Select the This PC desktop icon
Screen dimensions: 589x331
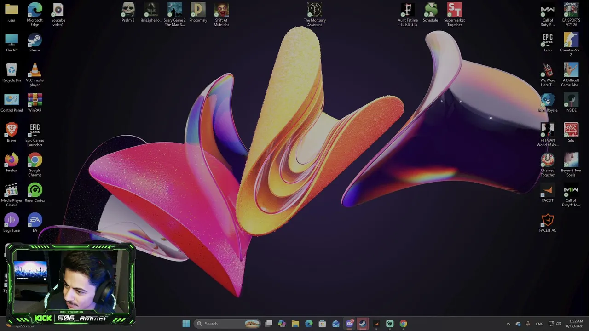pos(12,43)
